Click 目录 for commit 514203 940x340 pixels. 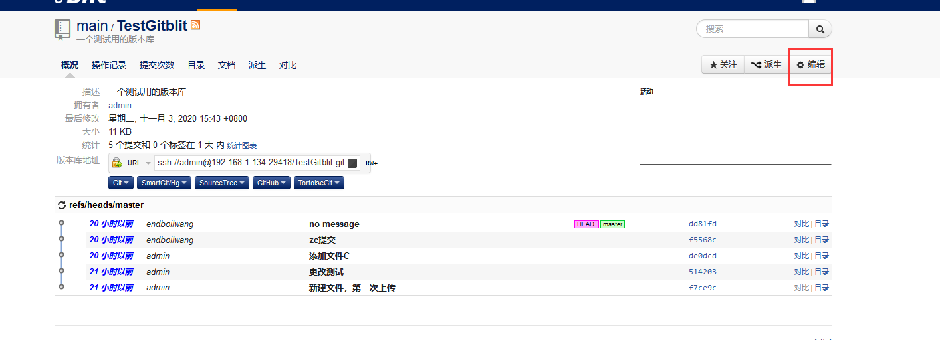822,272
